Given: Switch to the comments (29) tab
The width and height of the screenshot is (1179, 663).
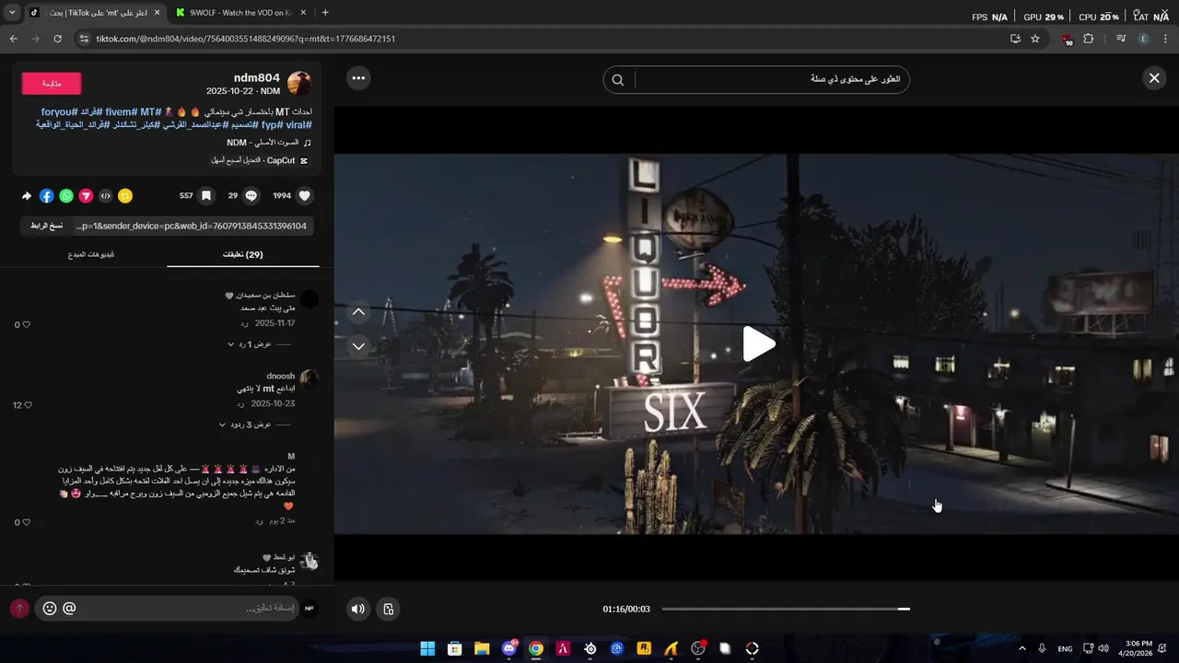Looking at the screenshot, I should 243,254.
